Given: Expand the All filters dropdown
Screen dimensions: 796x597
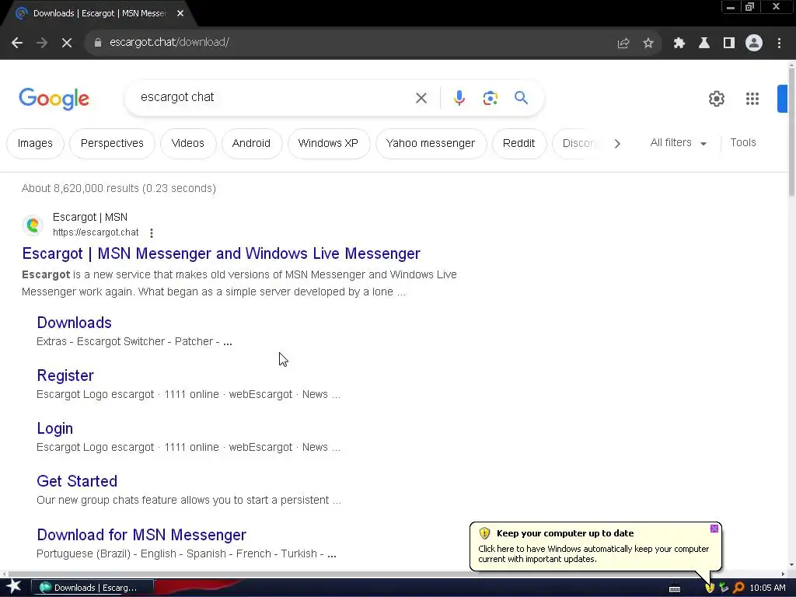Looking at the screenshot, I should [x=678, y=143].
